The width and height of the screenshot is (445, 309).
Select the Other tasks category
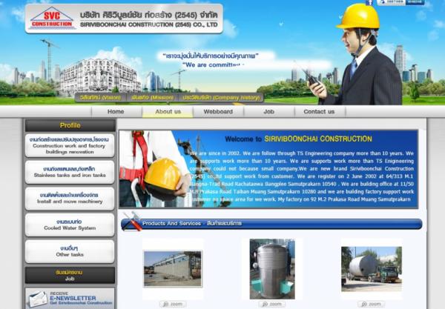point(70,251)
